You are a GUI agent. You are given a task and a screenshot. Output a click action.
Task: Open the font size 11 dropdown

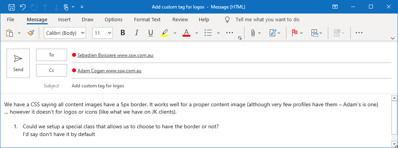pyautogui.click(x=103, y=33)
